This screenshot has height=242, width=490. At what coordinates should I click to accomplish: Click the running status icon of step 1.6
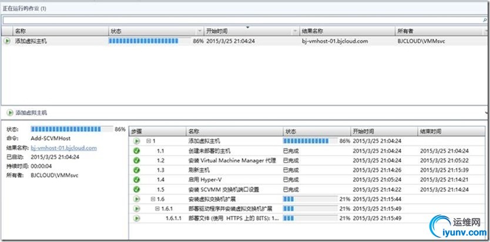(x=136, y=199)
